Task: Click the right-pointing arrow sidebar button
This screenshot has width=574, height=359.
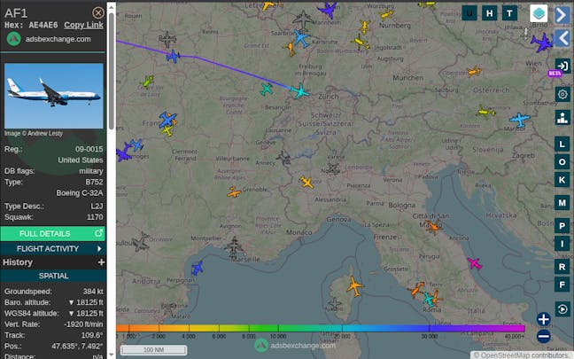Action: pos(562,14)
